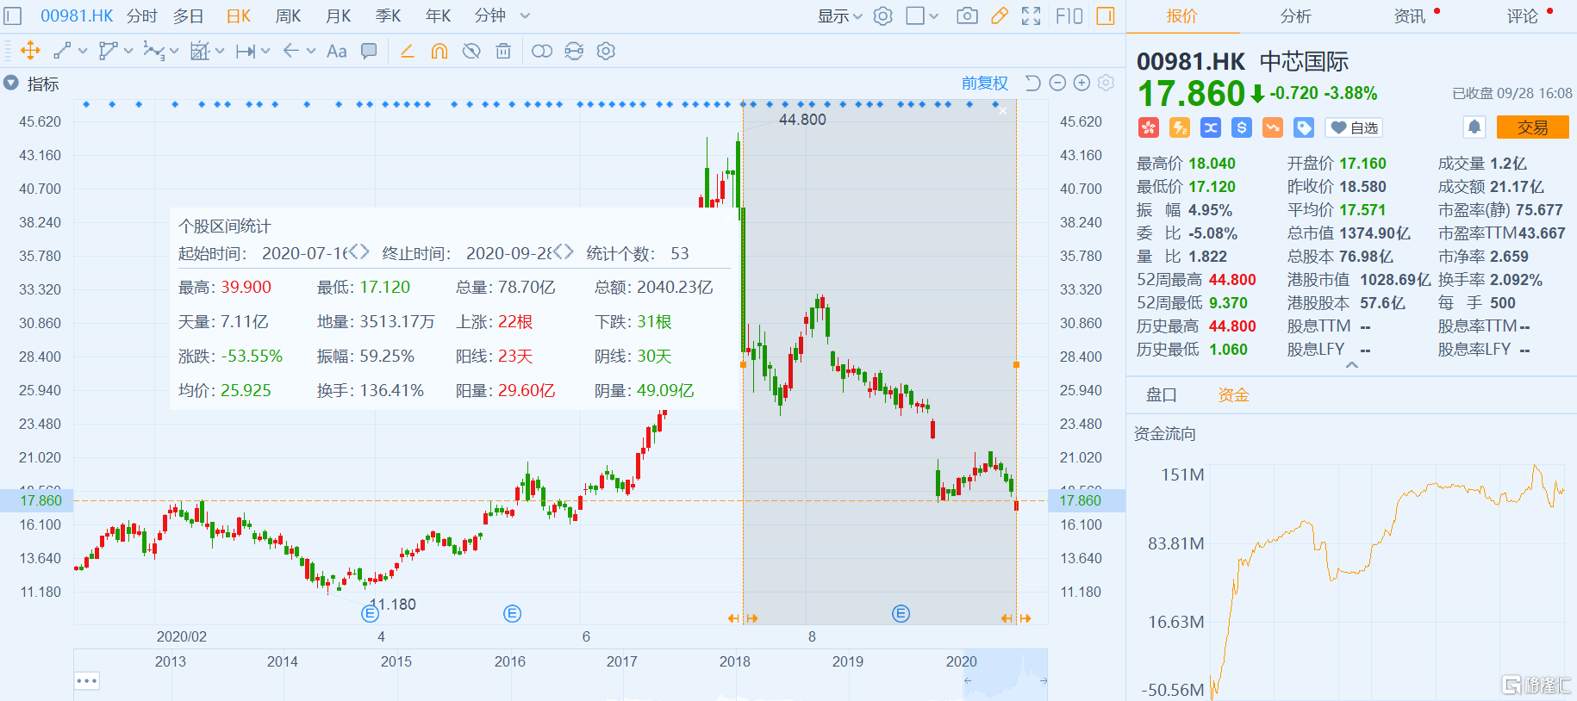The height and width of the screenshot is (701, 1577).
Task: Take a chart screenshot with camera icon
Action: pos(967,16)
